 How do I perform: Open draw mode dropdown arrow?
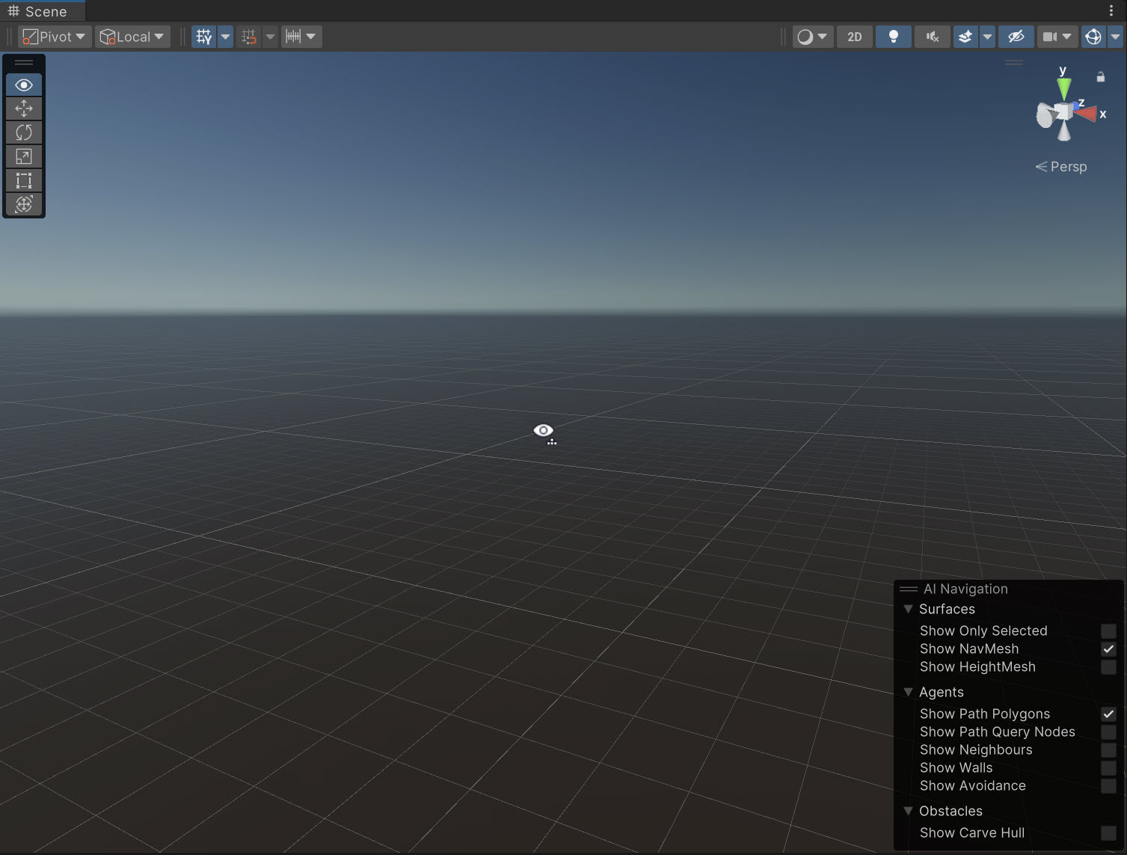pyautogui.click(x=823, y=37)
